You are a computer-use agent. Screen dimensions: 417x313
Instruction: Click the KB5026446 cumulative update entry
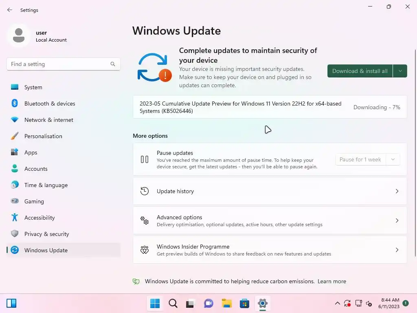tap(270, 107)
